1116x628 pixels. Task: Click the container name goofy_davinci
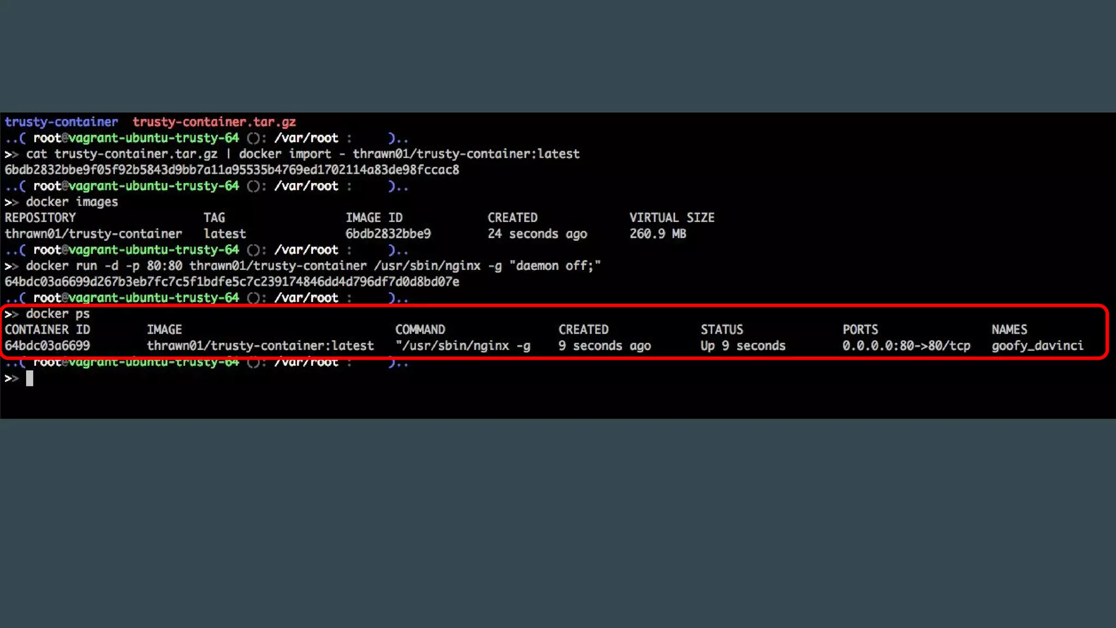click(x=1037, y=346)
